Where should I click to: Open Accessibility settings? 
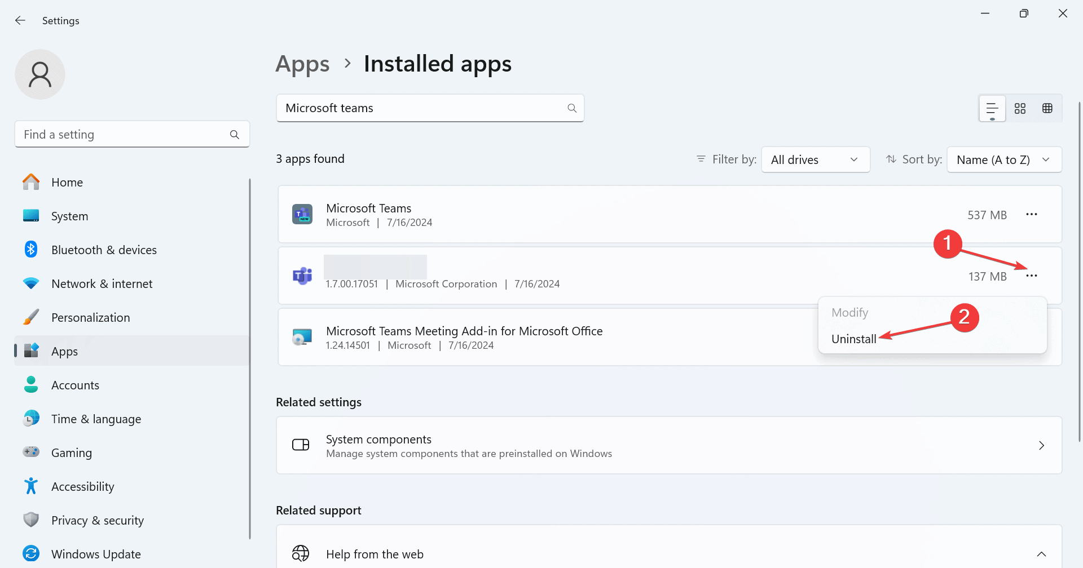click(133, 486)
